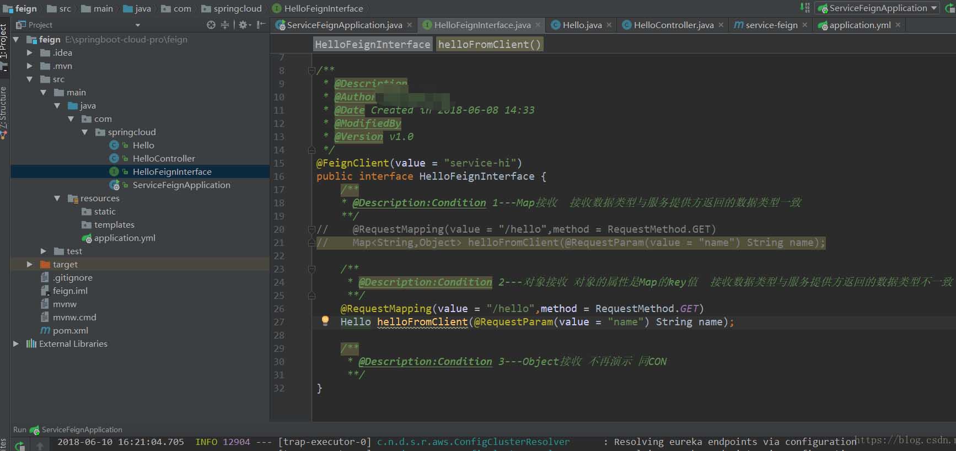Collapse the resources folder
This screenshot has height=451, width=956.
57,198
